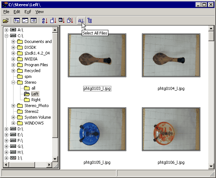216x178 pixels.
Task: Open the View menu
Action: coord(39,12)
